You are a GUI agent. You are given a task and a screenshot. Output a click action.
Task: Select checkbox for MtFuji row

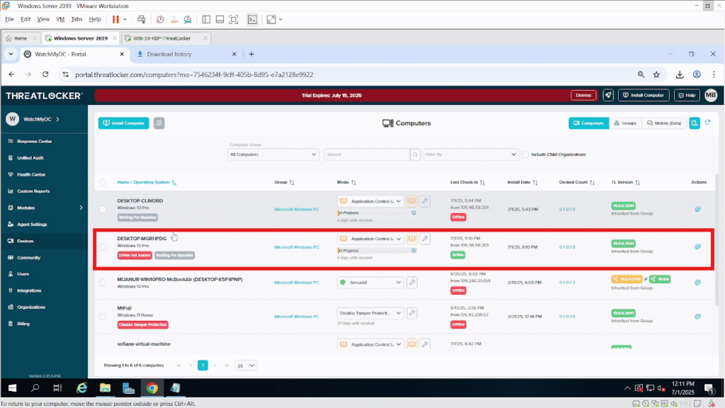[103, 317]
